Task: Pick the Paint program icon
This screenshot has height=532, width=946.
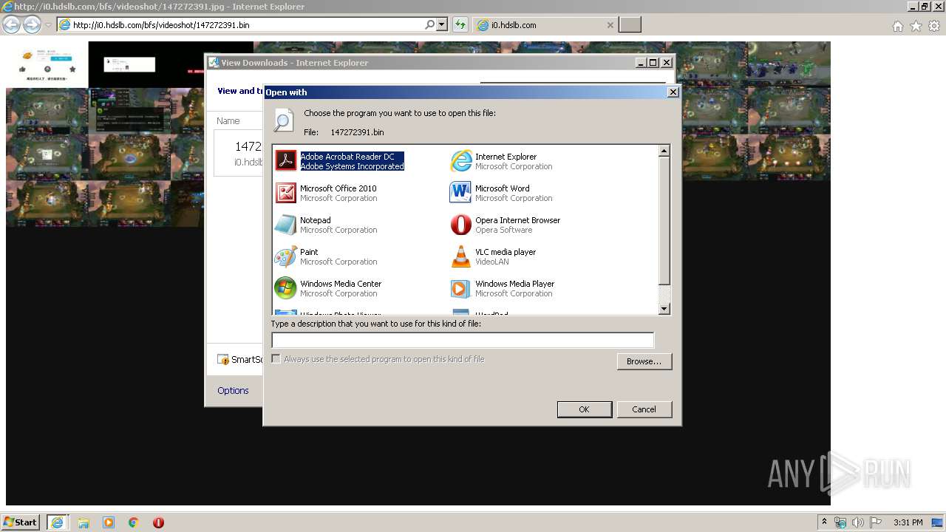Action: point(285,256)
